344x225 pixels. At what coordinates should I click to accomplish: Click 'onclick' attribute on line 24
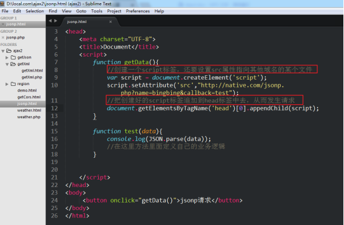coord(122,200)
